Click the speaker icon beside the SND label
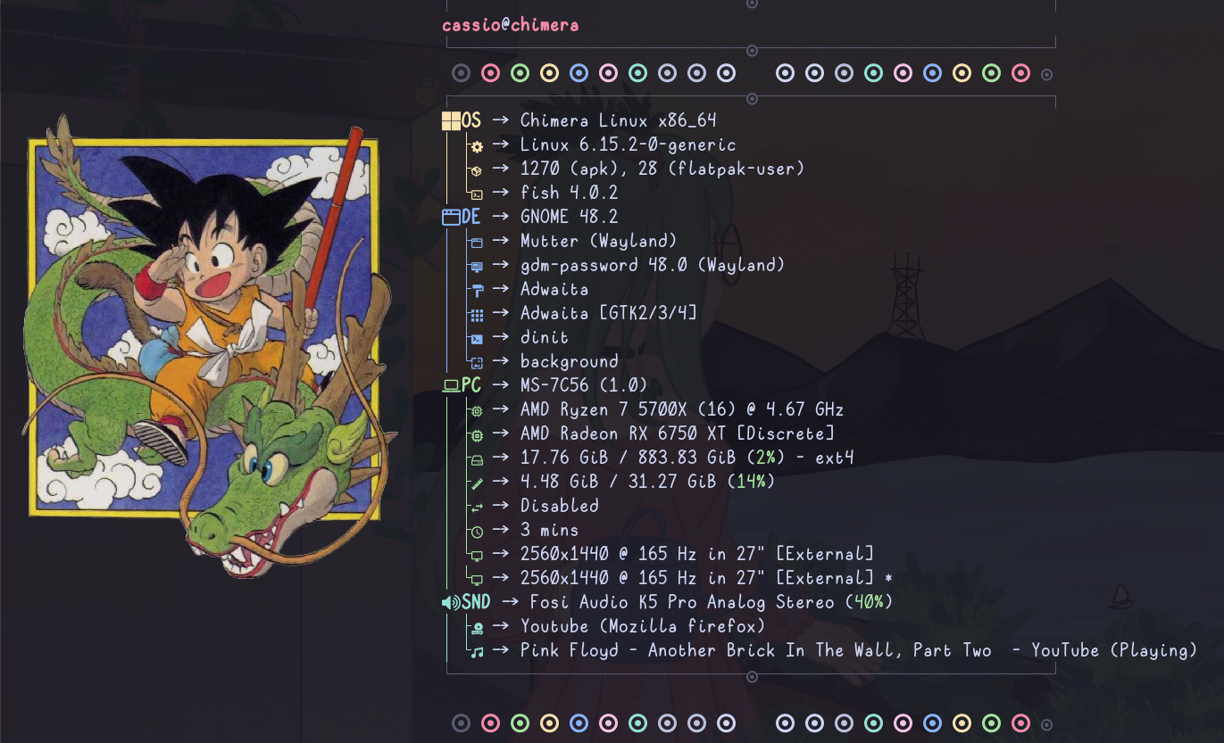This screenshot has width=1224, height=743. (451, 603)
